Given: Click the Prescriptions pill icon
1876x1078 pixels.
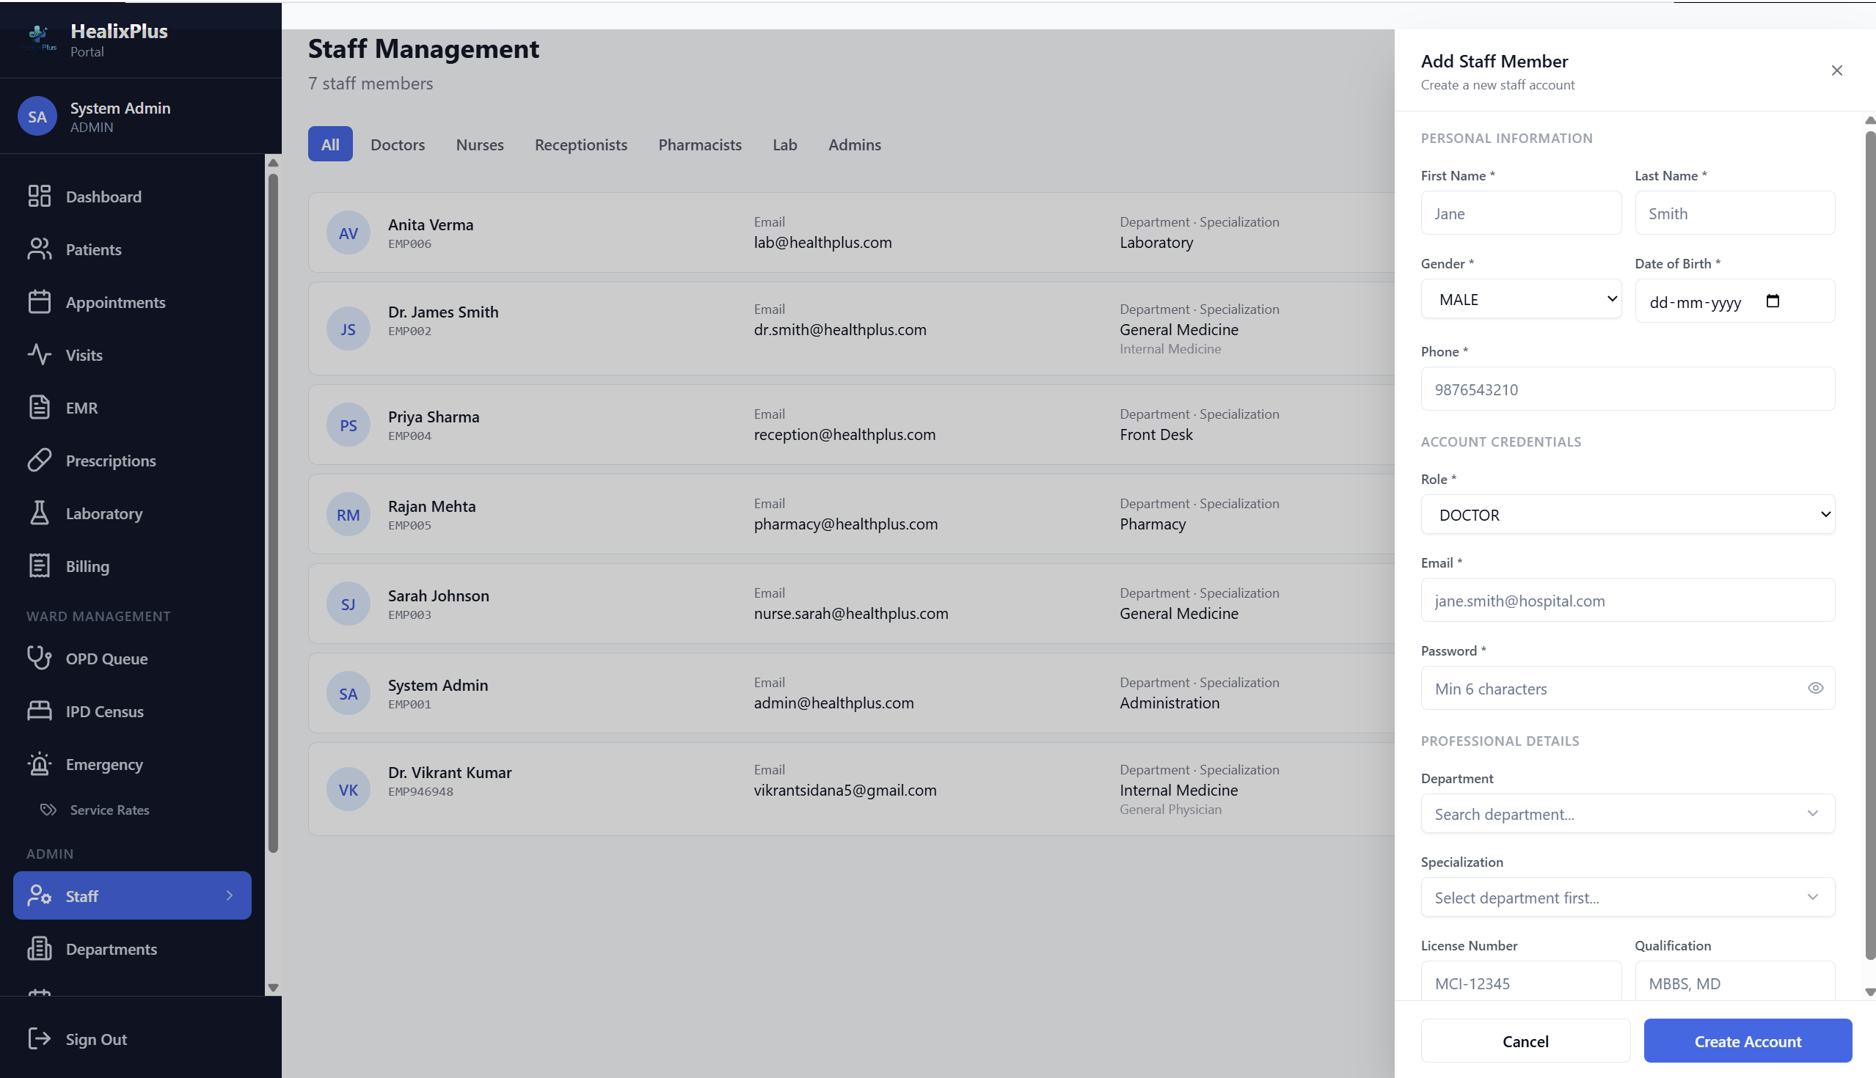Looking at the screenshot, I should [40, 461].
